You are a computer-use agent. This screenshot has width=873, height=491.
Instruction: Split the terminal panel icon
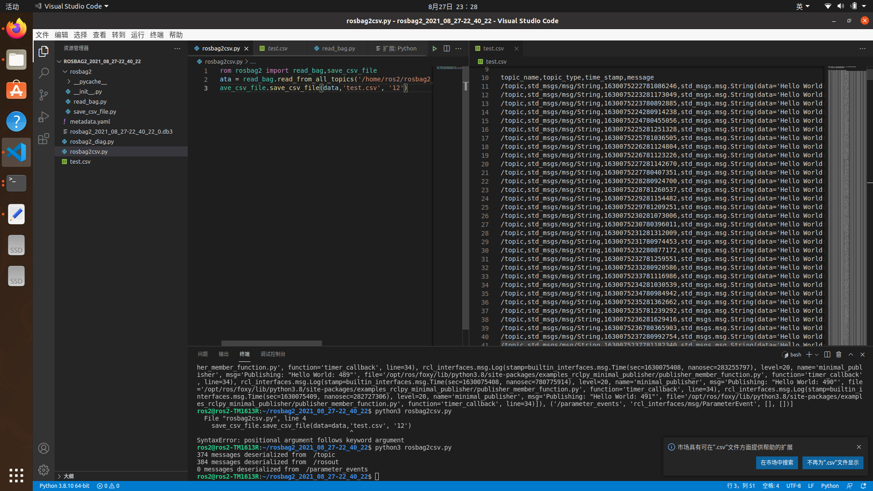click(827, 355)
